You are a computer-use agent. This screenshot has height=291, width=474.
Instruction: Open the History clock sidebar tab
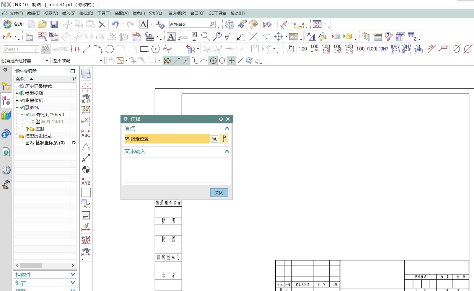click(x=6, y=170)
